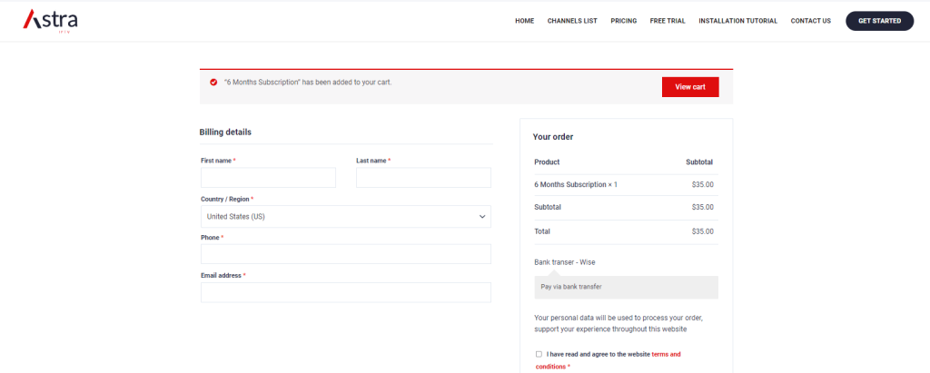Click the cart notice message text
Viewport: 930px width, 373px height.
[308, 82]
